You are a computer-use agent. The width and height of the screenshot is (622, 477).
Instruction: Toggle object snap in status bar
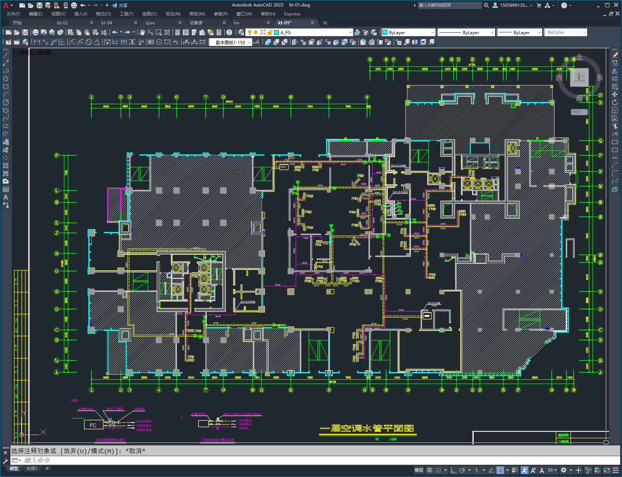500,470
